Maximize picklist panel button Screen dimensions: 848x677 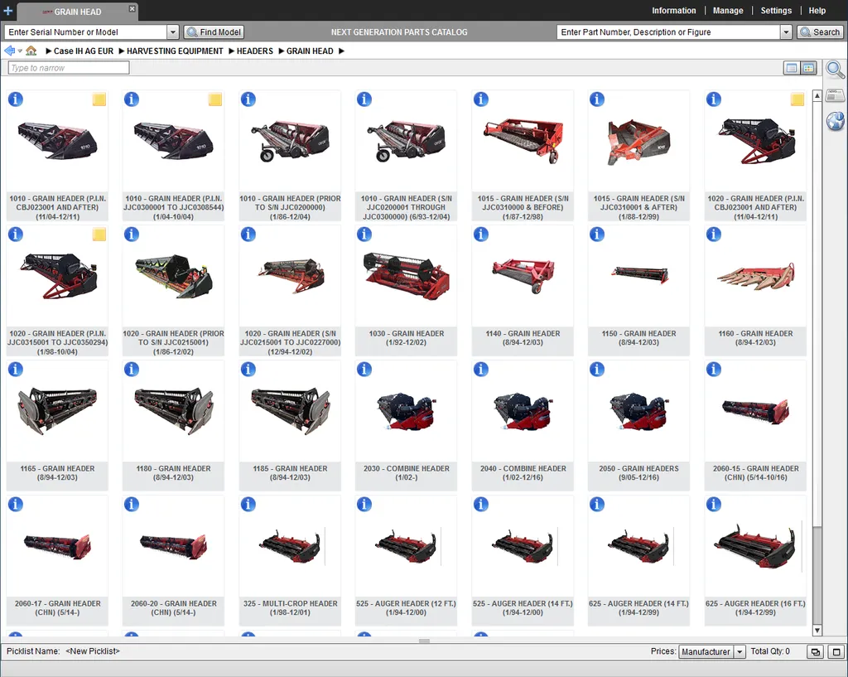[x=836, y=652]
